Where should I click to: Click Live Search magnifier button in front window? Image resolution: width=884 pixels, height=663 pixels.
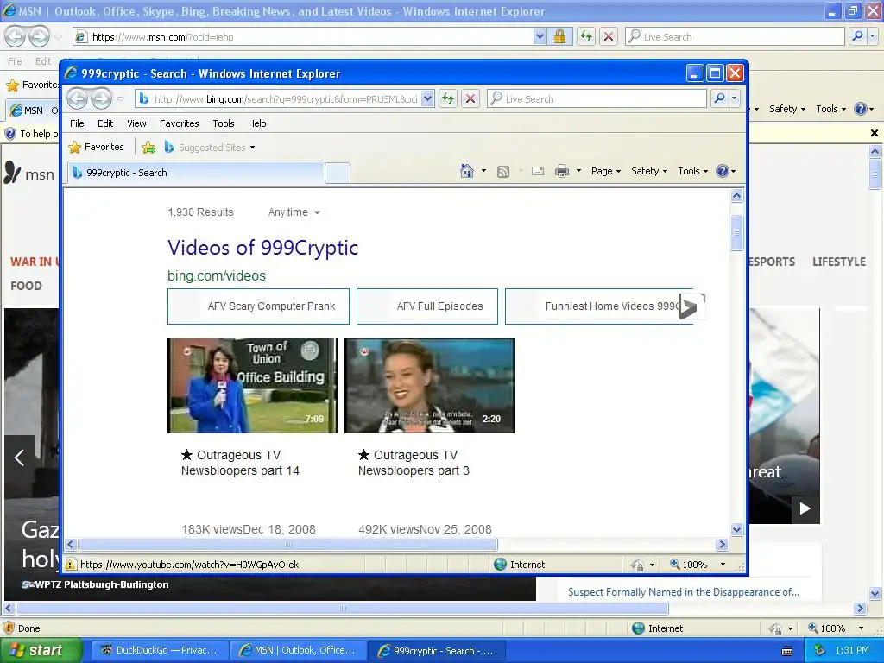click(719, 98)
